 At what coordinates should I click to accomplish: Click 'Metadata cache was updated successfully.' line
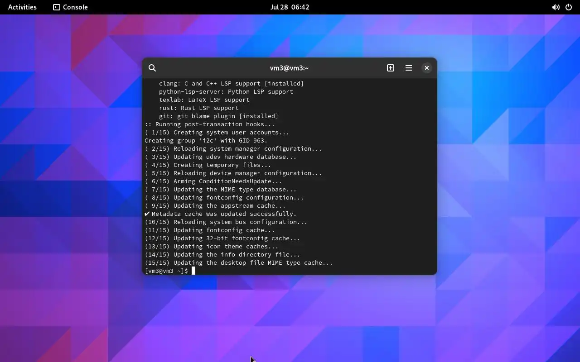(221, 214)
